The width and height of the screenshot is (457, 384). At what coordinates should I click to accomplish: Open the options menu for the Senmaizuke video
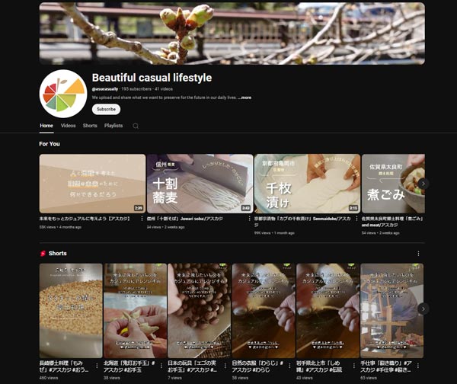click(x=356, y=219)
